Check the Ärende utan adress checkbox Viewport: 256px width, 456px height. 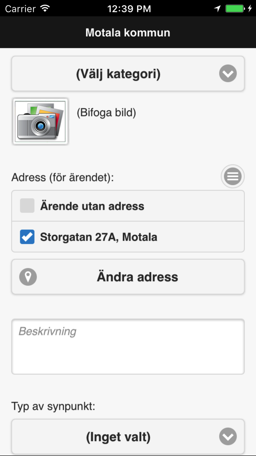[27, 205]
